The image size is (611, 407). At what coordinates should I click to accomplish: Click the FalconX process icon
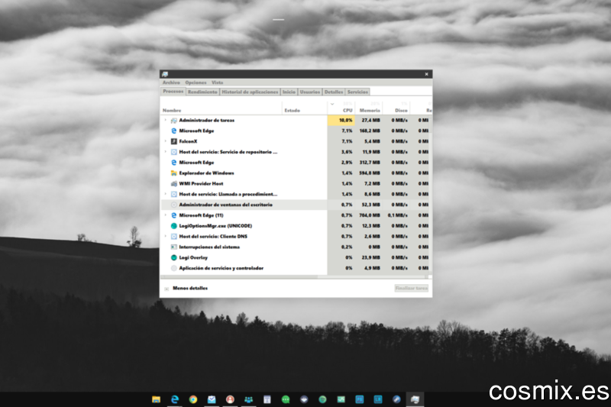(174, 142)
